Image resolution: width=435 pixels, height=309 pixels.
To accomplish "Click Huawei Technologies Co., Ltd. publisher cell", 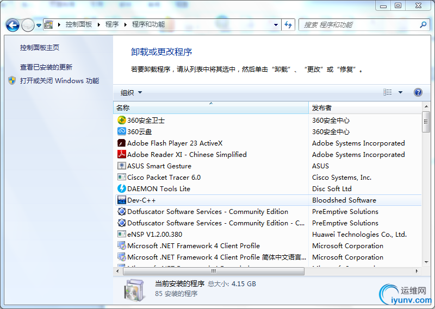I will 359,234.
